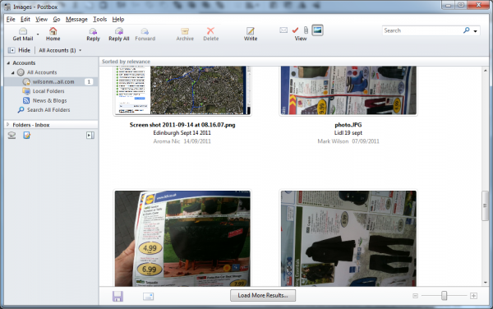Screen dimensions: 493x309
Task: Hide the sidebar pane
Action: point(19,50)
